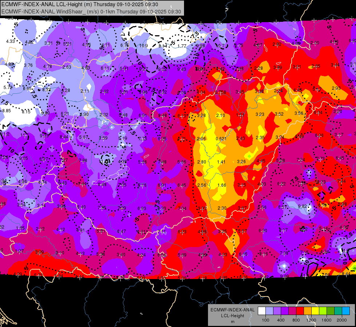Click the wind shear value 1.65
356x327 pixels.
pyautogui.click(x=20, y=228)
